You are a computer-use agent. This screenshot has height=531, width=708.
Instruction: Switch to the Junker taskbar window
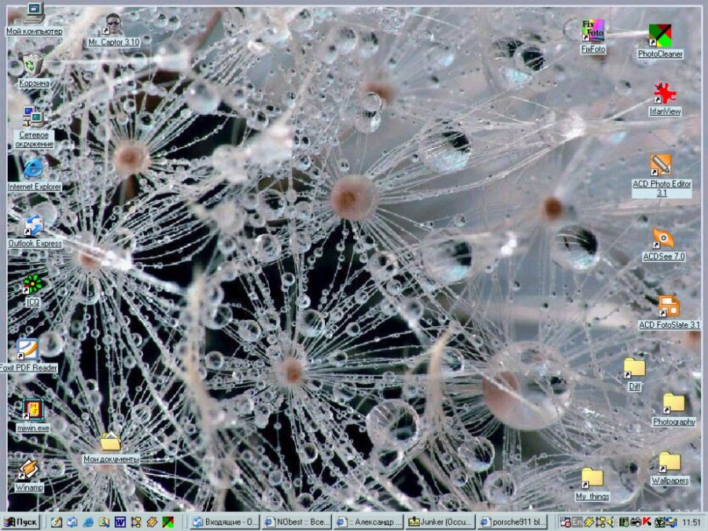coord(441,522)
